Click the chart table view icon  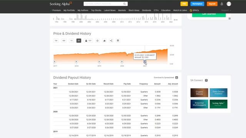[x=118, y=41]
